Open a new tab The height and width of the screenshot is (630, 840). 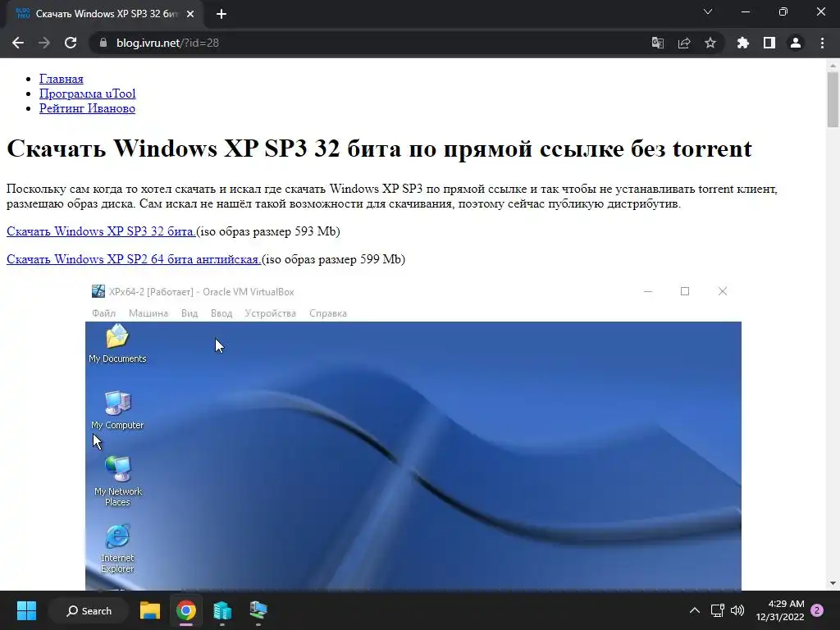[x=221, y=14]
